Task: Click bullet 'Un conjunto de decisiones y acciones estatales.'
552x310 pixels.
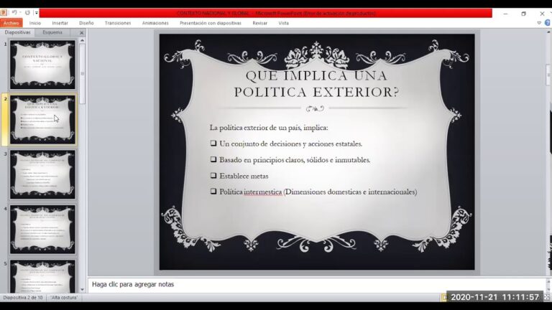Action: (x=291, y=144)
